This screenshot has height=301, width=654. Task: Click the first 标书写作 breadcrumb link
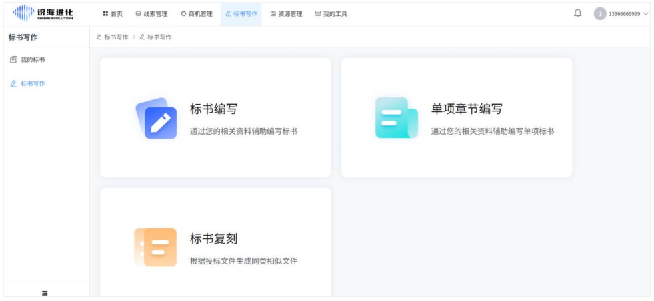pos(115,37)
